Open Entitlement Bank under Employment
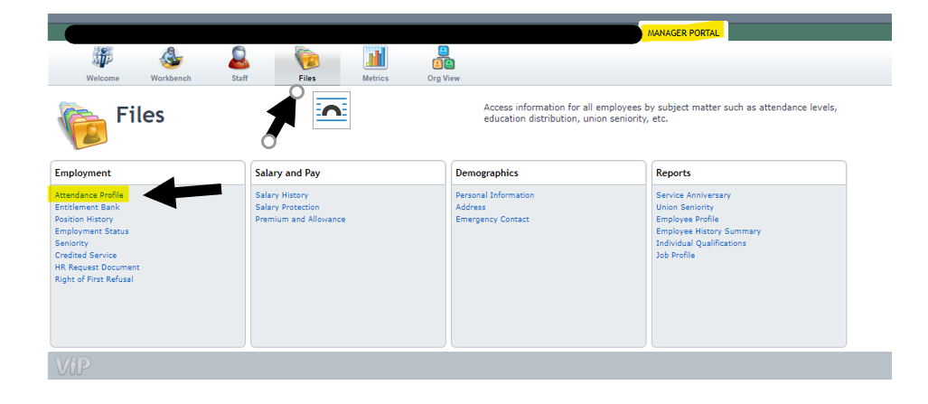This screenshot has width=928, height=404. click(87, 207)
